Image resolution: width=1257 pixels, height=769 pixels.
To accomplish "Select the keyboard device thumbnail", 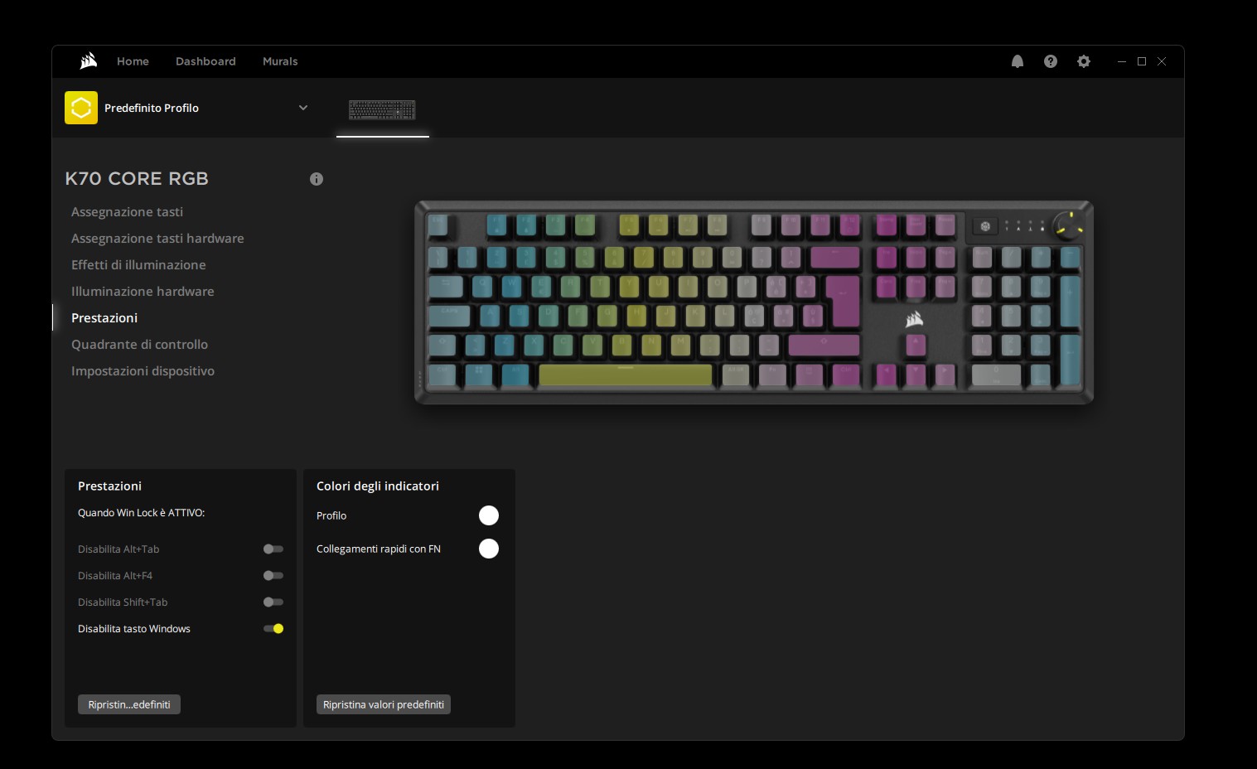I will click(382, 109).
